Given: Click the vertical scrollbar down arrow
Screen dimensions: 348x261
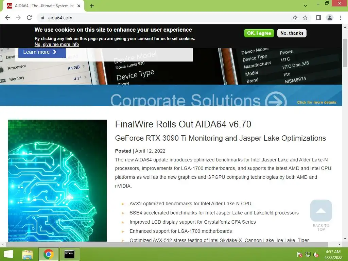Looking at the screenshot, I should (345, 239).
